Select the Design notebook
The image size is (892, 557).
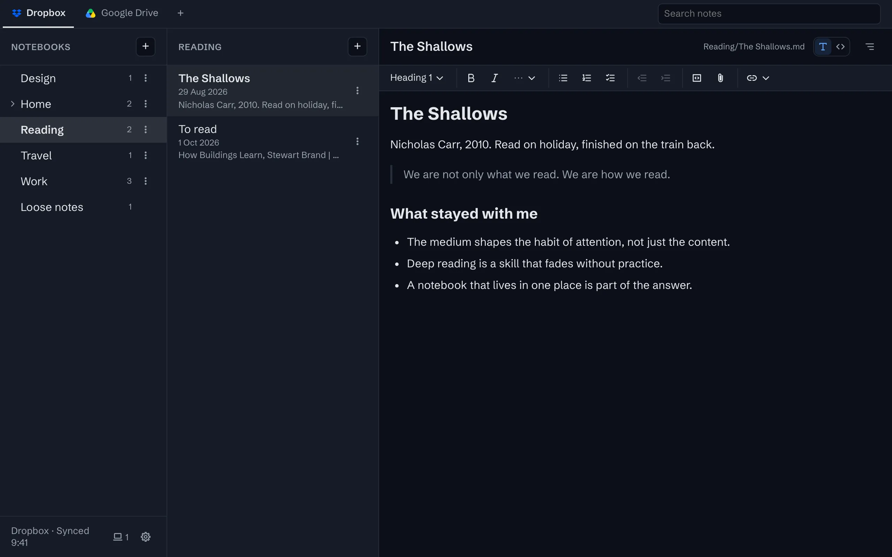coord(83,78)
